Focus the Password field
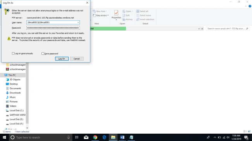The width and height of the screenshot is (252, 141). 53,28
